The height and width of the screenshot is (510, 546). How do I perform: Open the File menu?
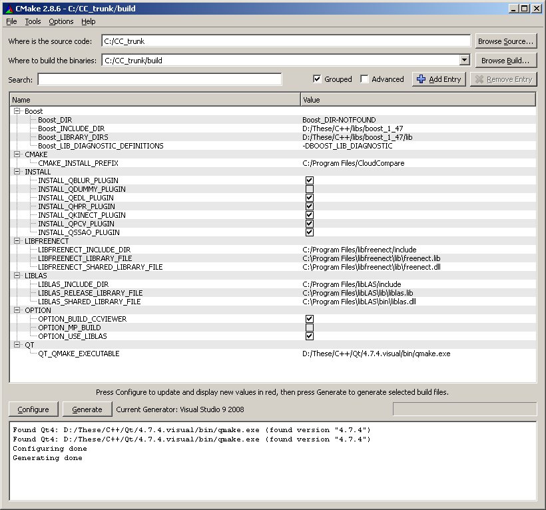pos(11,21)
